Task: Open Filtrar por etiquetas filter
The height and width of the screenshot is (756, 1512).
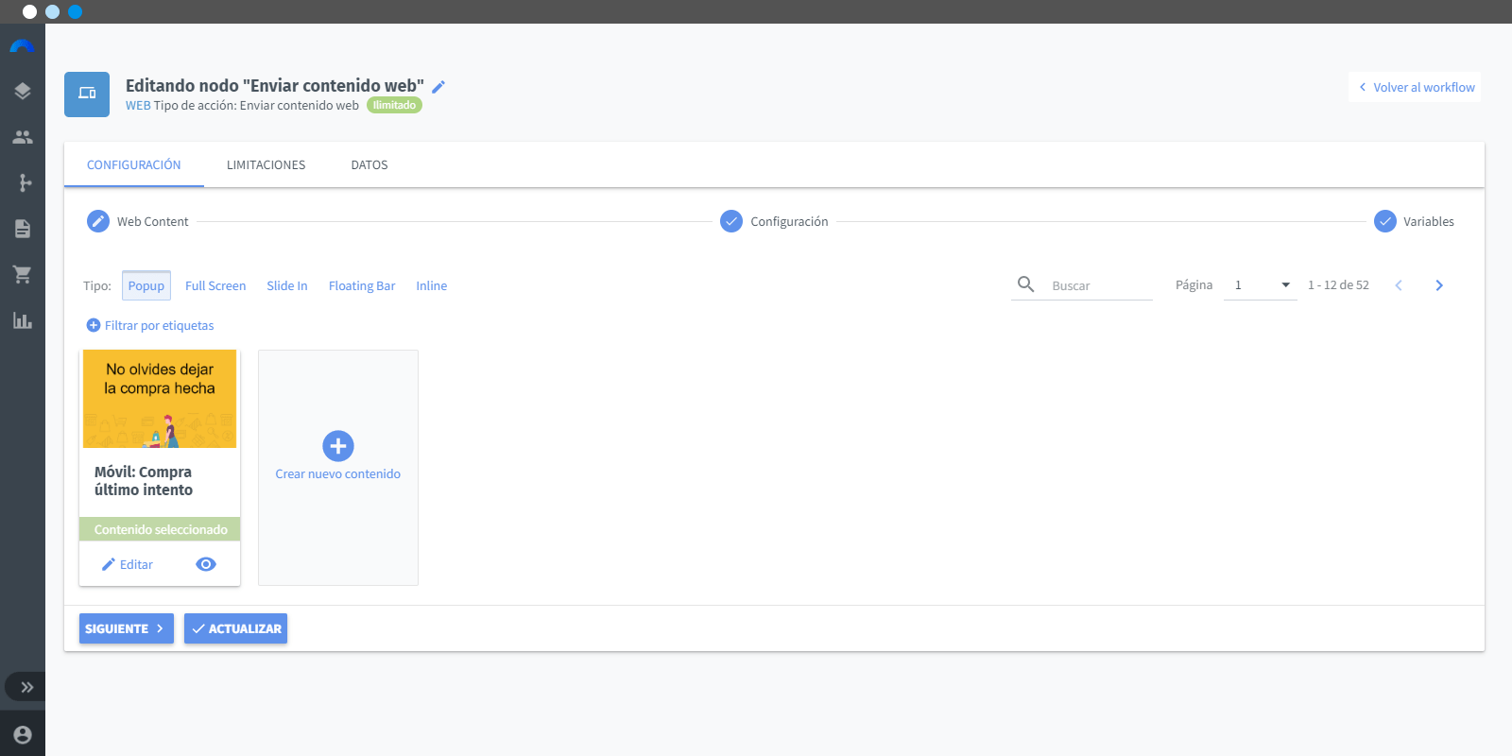Action: click(150, 325)
